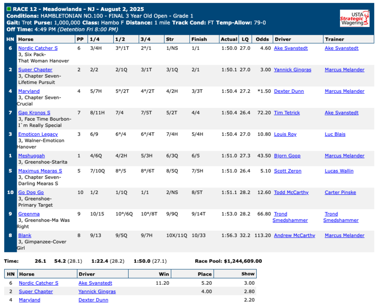381x307 pixels.
Task: Click the Greenma horse link
Action: point(29,214)
